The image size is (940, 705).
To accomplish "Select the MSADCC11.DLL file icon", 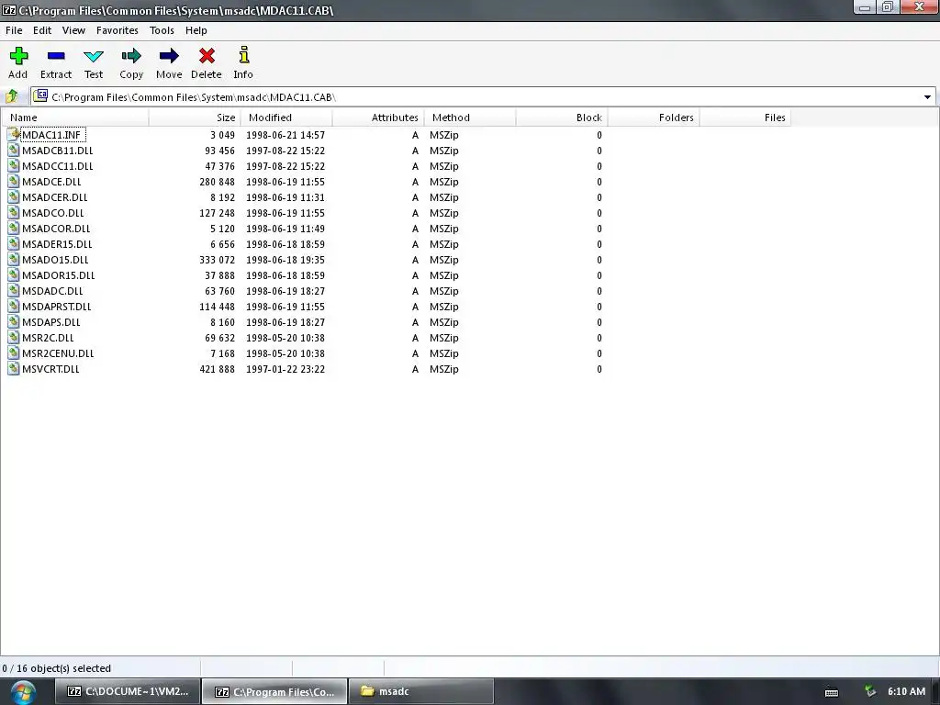I will [x=13, y=165].
